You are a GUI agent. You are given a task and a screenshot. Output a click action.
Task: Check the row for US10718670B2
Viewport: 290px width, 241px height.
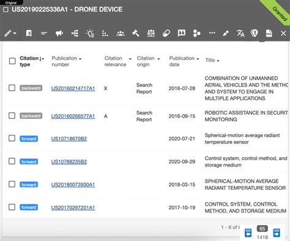pos(12,138)
